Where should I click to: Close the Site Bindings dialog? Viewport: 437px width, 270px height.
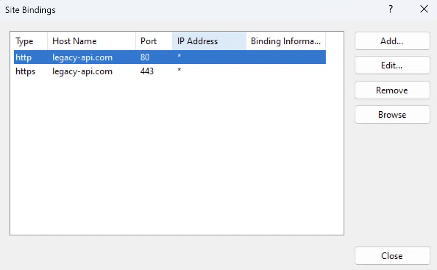click(x=392, y=256)
